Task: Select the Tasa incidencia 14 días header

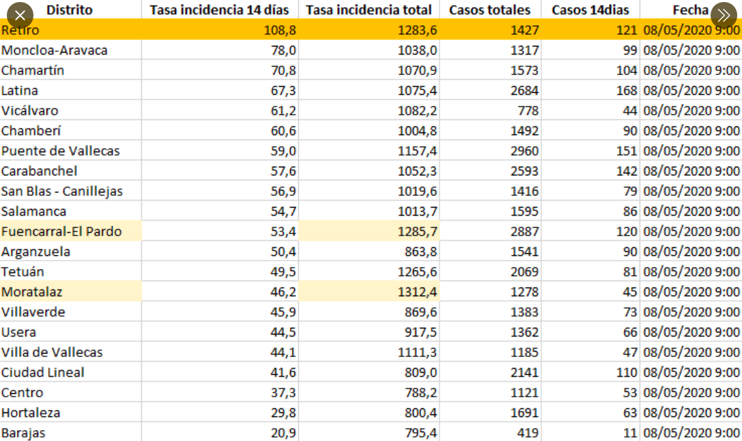Action: click(x=220, y=10)
